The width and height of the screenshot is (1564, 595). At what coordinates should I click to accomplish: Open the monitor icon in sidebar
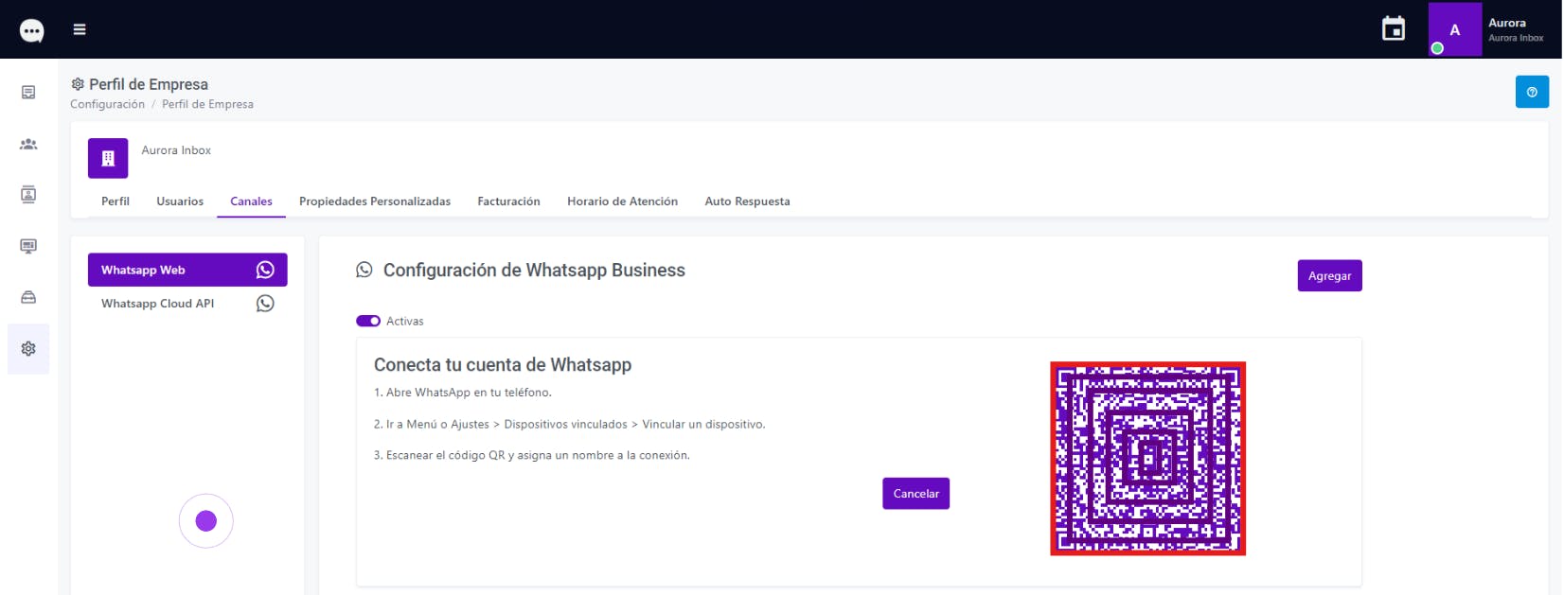click(28, 246)
